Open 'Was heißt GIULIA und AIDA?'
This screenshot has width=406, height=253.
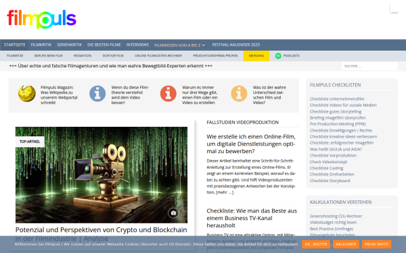336,149
